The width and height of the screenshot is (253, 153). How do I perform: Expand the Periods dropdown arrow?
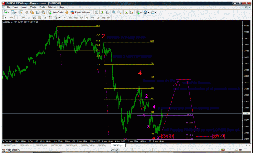point(148,13)
